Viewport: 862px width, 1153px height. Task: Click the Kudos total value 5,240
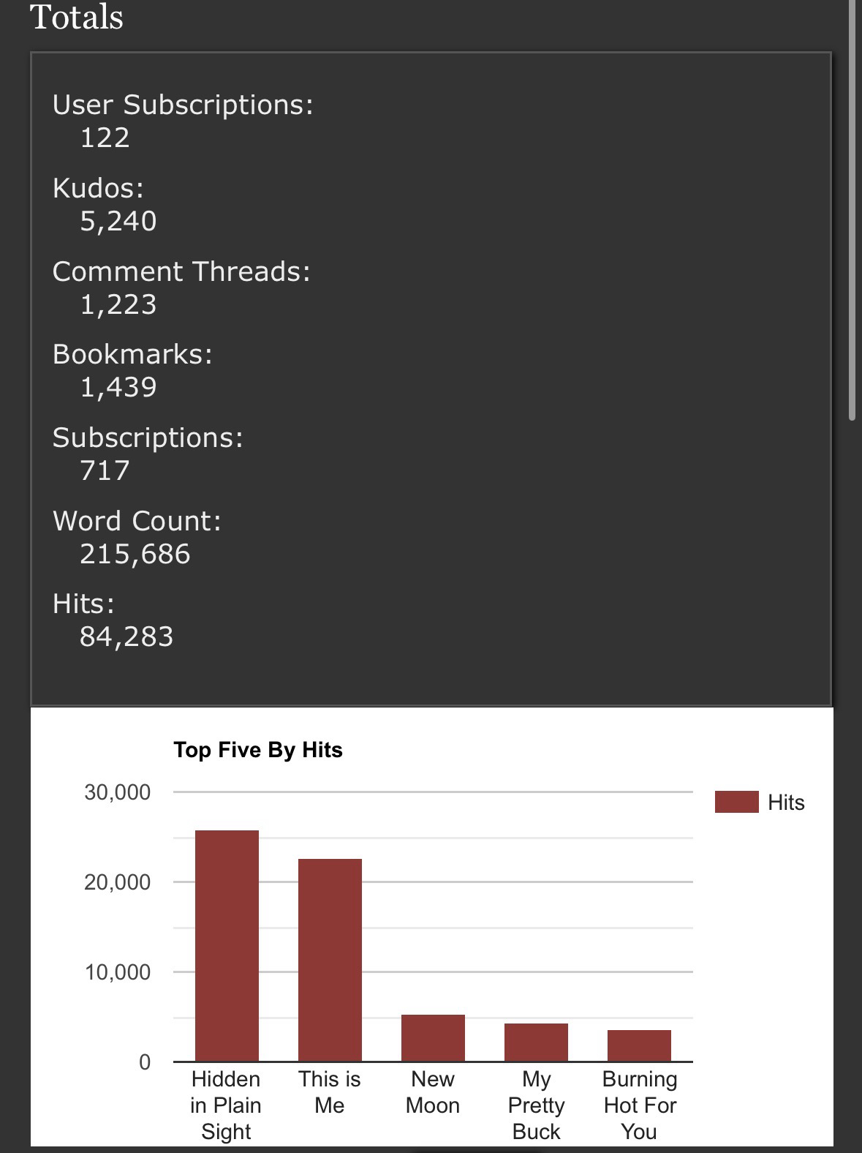tap(118, 221)
